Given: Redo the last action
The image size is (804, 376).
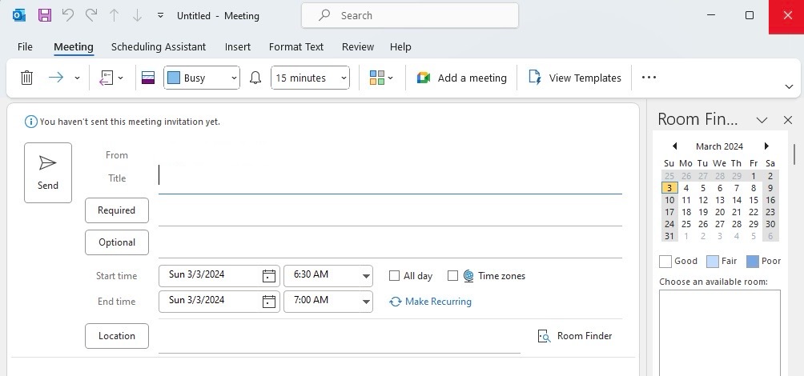Looking at the screenshot, I should click(x=90, y=15).
